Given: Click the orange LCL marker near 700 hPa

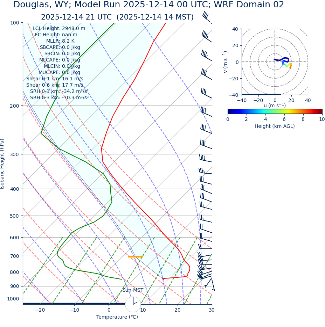Looking at the screenshot, I should (x=135, y=257).
